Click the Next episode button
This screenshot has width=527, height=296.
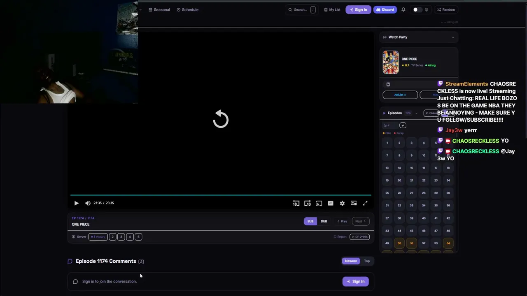click(x=360, y=221)
